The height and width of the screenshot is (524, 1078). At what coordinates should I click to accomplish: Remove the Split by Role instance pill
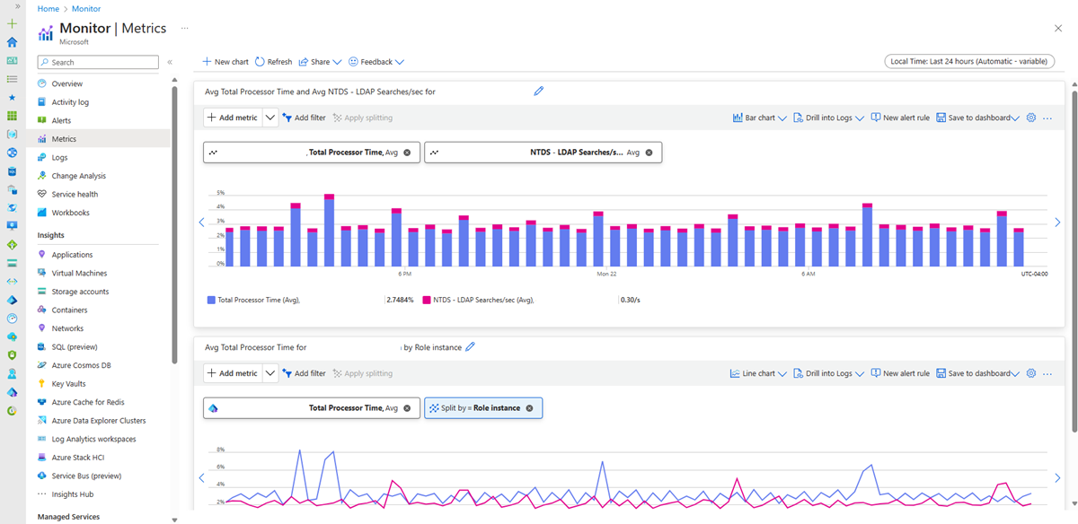tap(529, 408)
